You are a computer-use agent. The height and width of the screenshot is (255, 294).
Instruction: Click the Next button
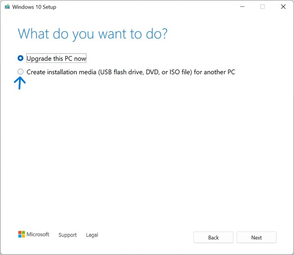(x=256, y=237)
